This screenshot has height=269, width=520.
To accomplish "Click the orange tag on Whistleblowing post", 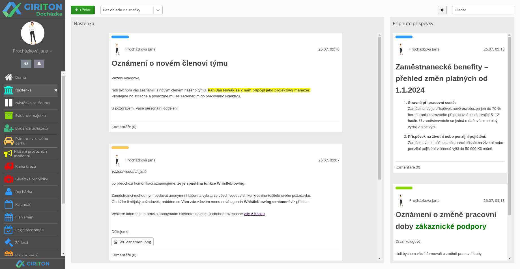I will [x=120, y=148].
